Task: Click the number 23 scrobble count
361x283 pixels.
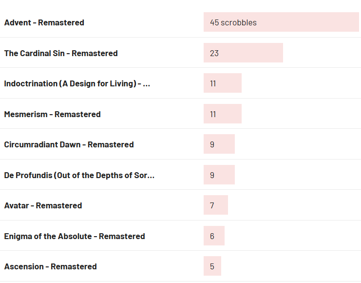Action: 214,53
